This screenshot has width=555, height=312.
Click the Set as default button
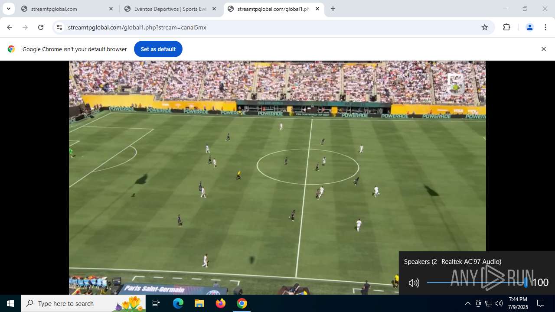158,49
